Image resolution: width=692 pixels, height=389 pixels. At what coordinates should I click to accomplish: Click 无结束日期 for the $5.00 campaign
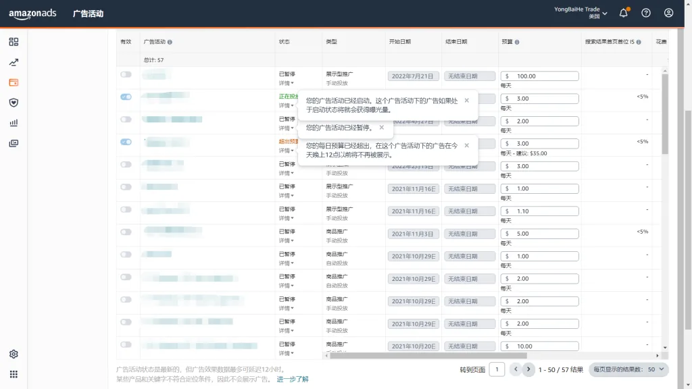click(470, 234)
